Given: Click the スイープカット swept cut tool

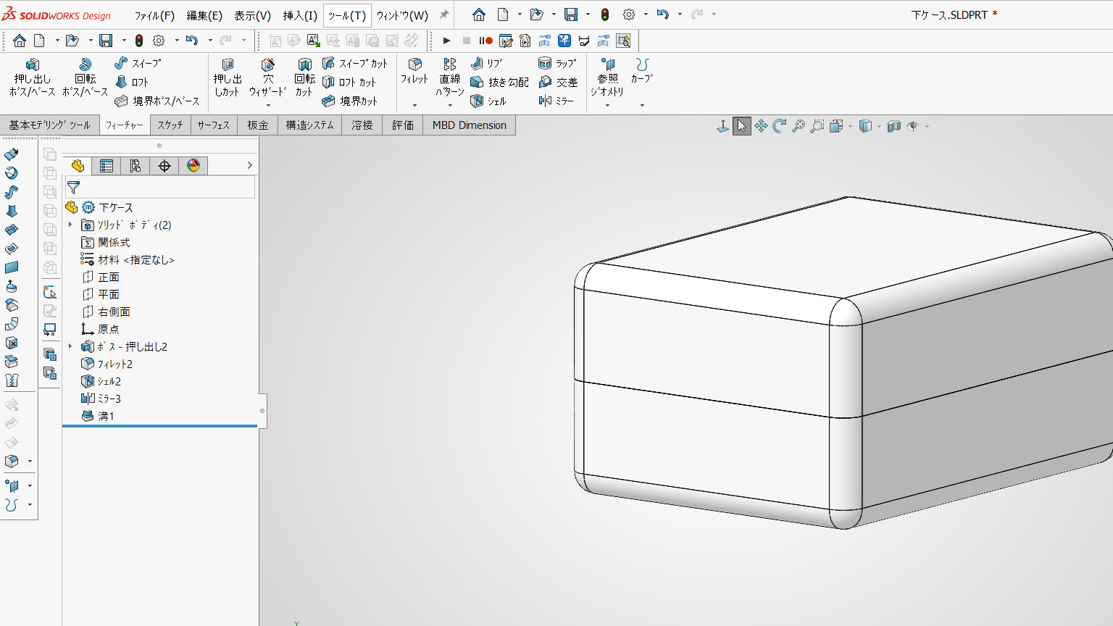Looking at the screenshot, I should (x=355, y=64).
